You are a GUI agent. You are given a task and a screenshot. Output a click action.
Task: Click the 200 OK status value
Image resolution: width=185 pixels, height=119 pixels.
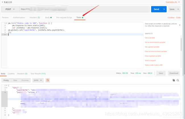pyautogui.click(x=125, y=73)
